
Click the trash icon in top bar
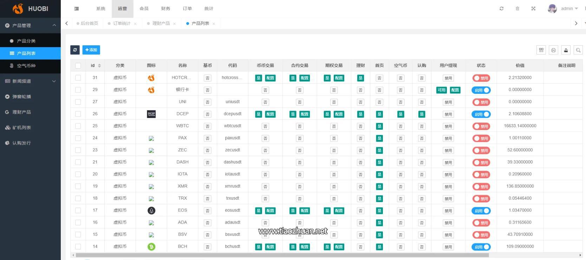coord(517,8)
